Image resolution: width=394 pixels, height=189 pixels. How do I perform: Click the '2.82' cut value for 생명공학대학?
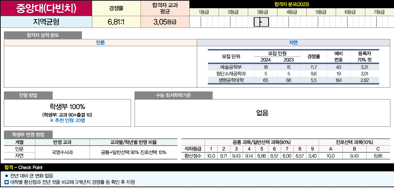coord(364,80)
